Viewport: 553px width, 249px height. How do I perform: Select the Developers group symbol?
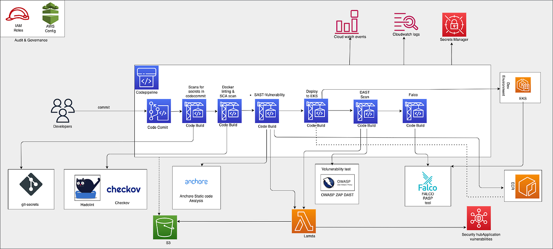click(x=62, y=111)
